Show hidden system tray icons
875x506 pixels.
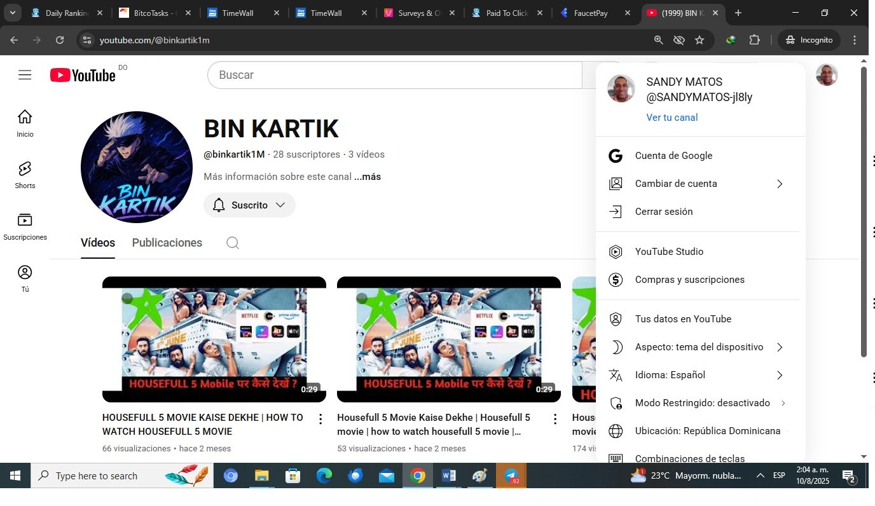point(760,475)
